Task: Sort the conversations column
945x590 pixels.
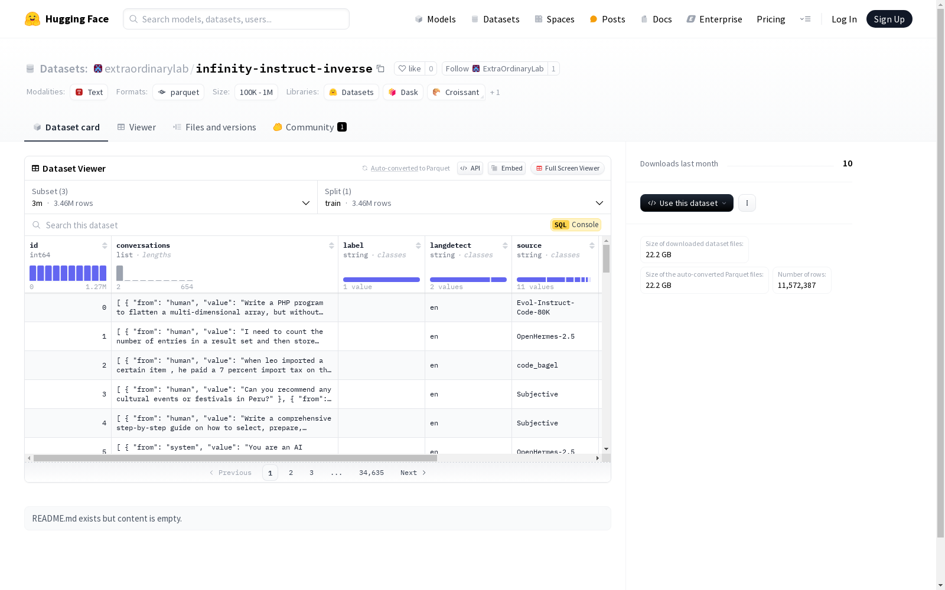Action: (331, 245)
